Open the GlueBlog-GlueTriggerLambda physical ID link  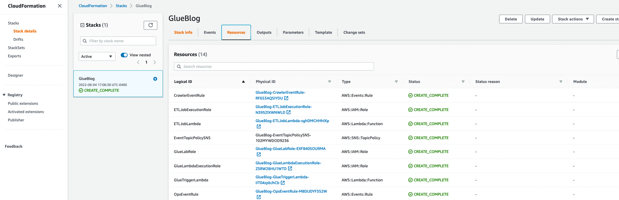tap(282, 180)
